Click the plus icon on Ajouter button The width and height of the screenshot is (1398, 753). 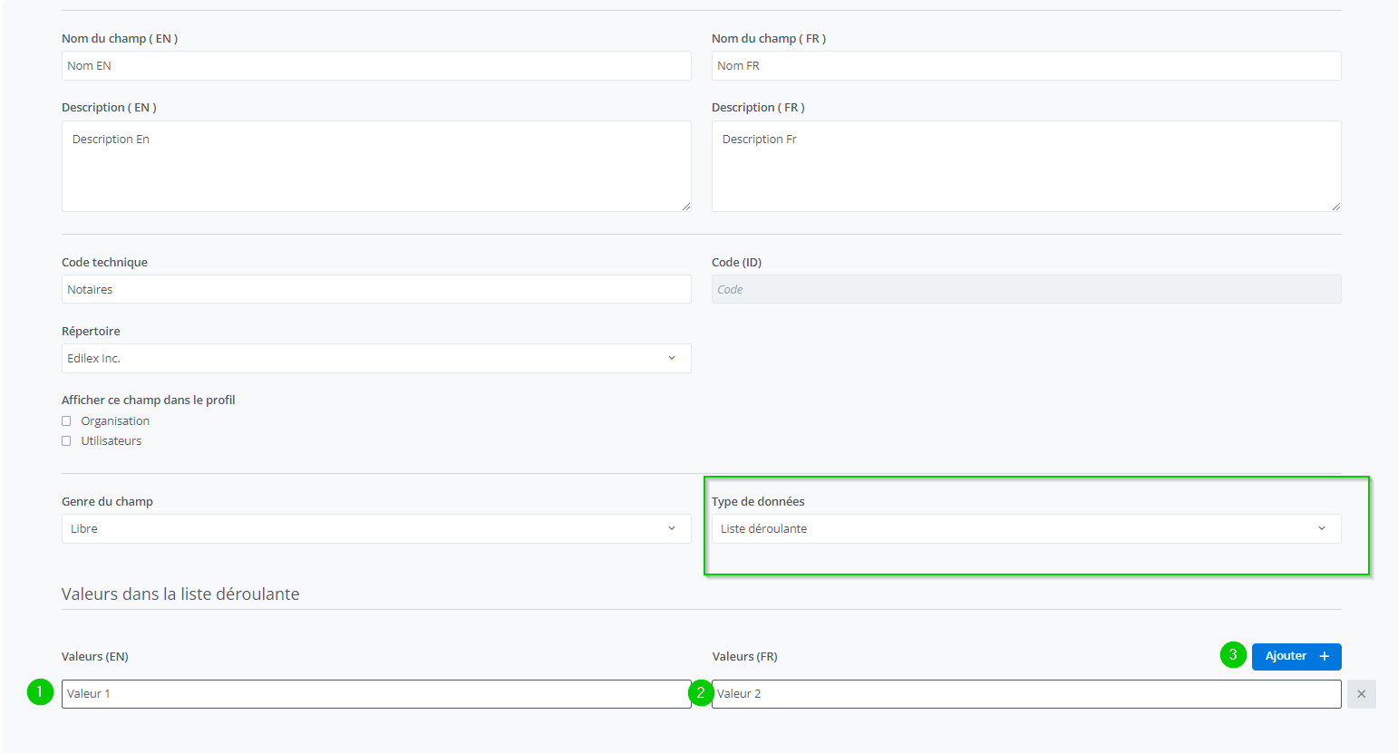(1324, 656)
